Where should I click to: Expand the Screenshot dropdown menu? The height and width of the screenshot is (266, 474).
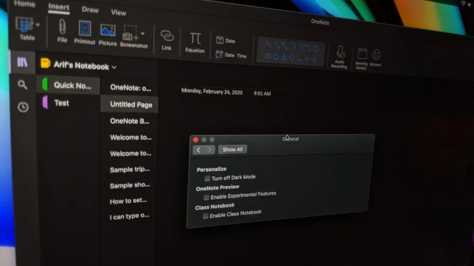pos(143,34)
